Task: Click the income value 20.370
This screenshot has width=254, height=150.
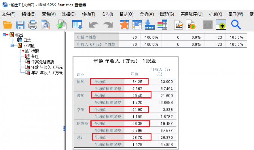Action: [x=167, y=138]
